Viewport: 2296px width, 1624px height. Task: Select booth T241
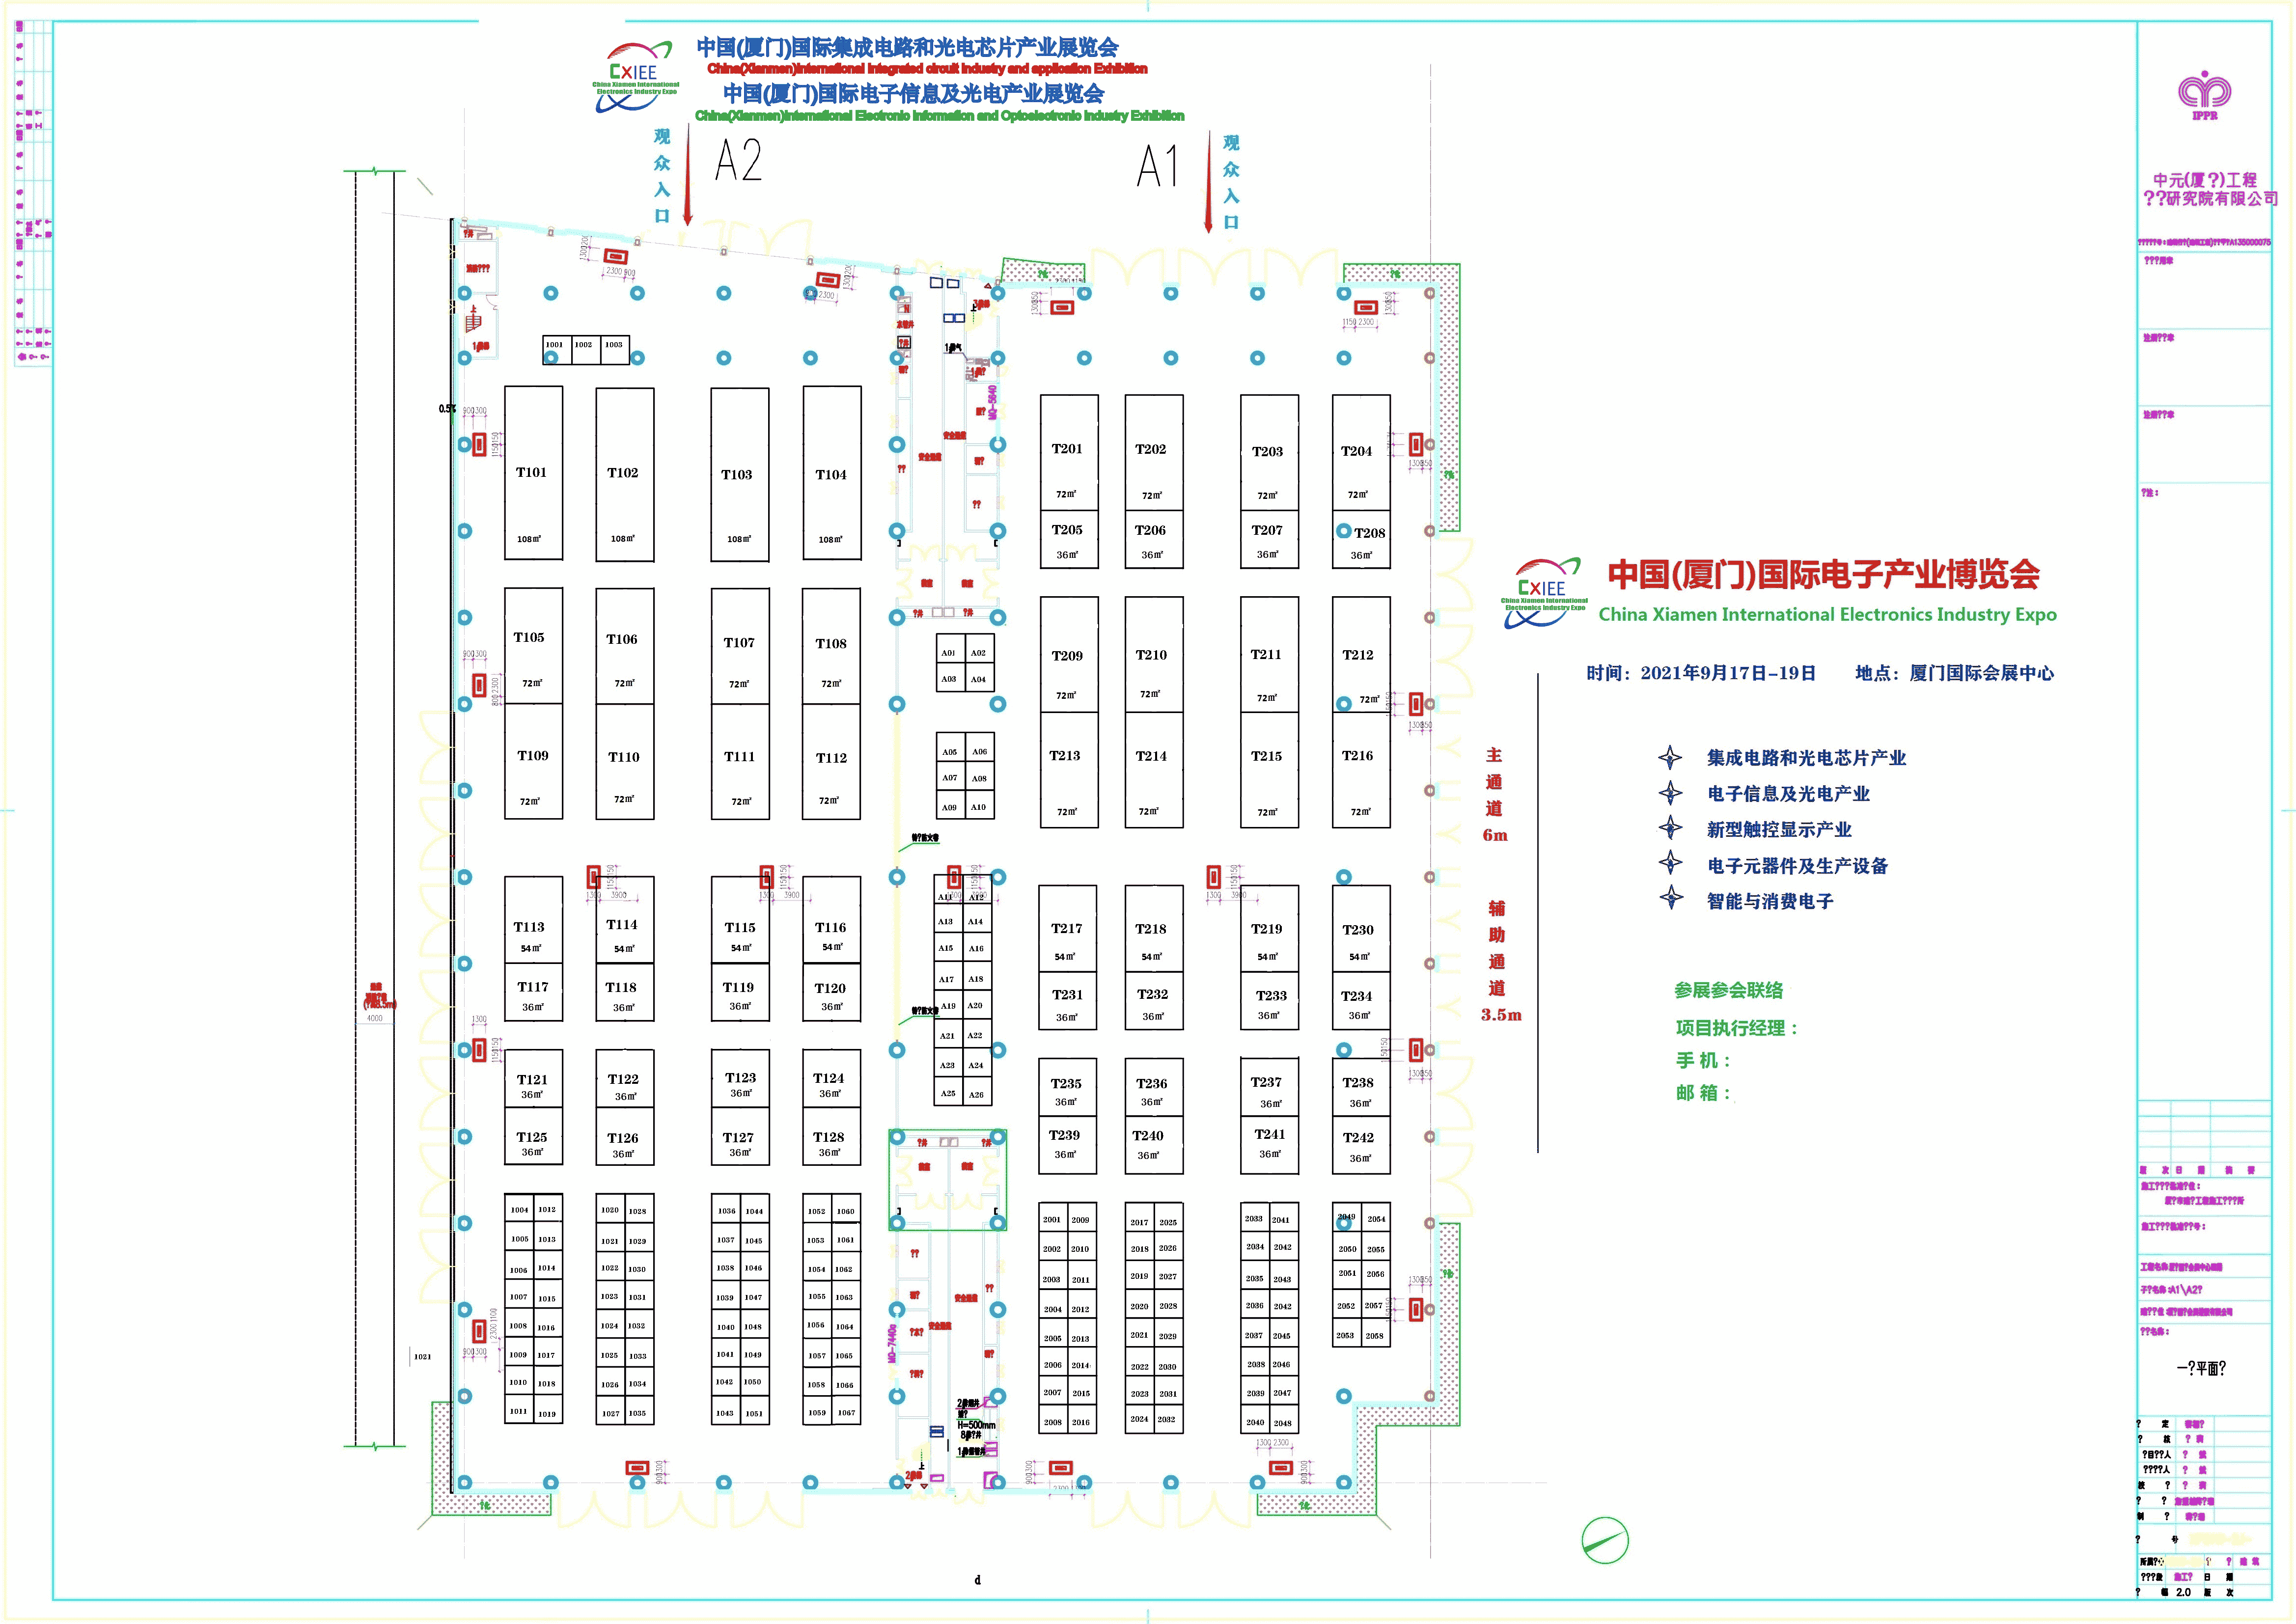pyautogui.click(x=1270, y=1144)
